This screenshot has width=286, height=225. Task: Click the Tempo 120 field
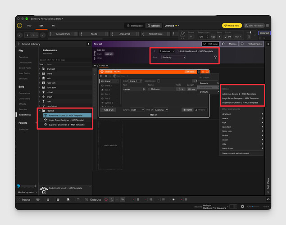(204, 36)
